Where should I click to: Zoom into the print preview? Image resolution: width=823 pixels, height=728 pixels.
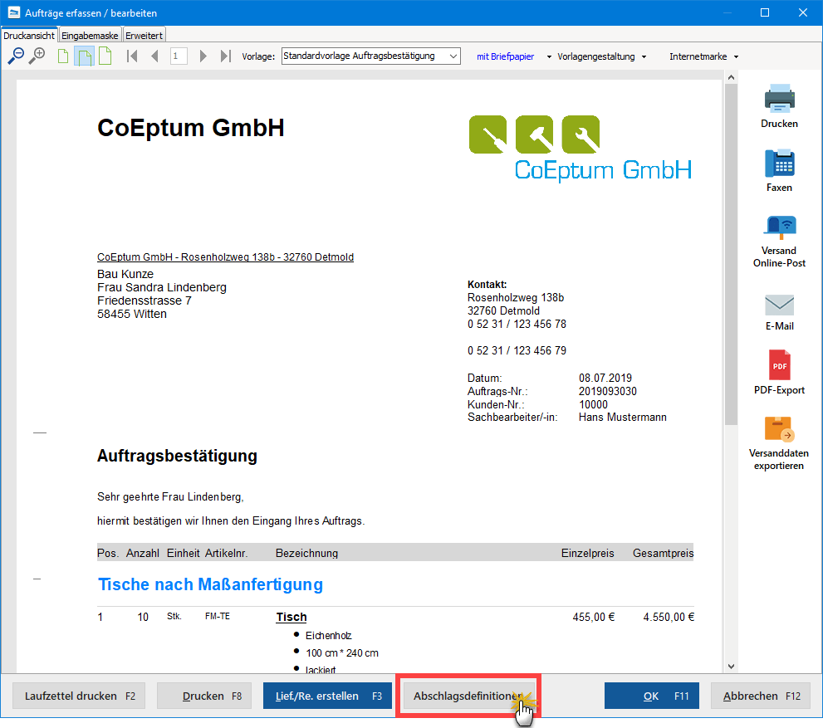tap(37, 56)
